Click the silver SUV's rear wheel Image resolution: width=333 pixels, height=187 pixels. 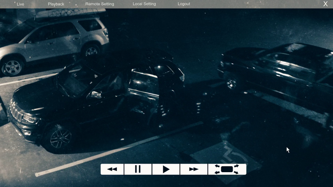[x=91, y=51]
